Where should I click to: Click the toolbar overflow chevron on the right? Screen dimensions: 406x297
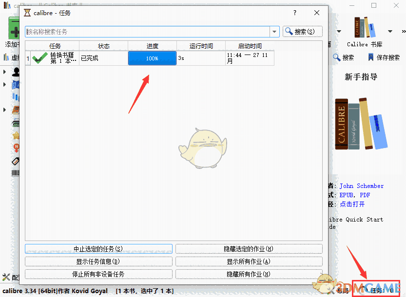(x=404, y=31)
